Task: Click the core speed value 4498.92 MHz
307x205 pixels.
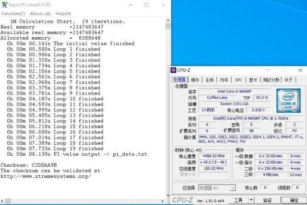Action: point(213,156)
